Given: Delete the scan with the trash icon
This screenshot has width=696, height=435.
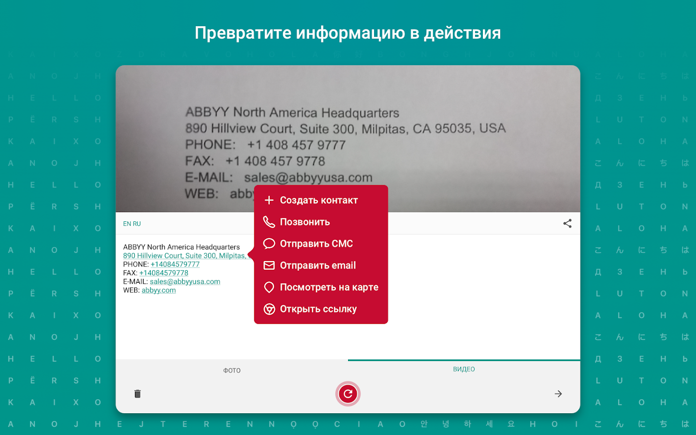Looking at the screenshot, I should coord(137,394).
